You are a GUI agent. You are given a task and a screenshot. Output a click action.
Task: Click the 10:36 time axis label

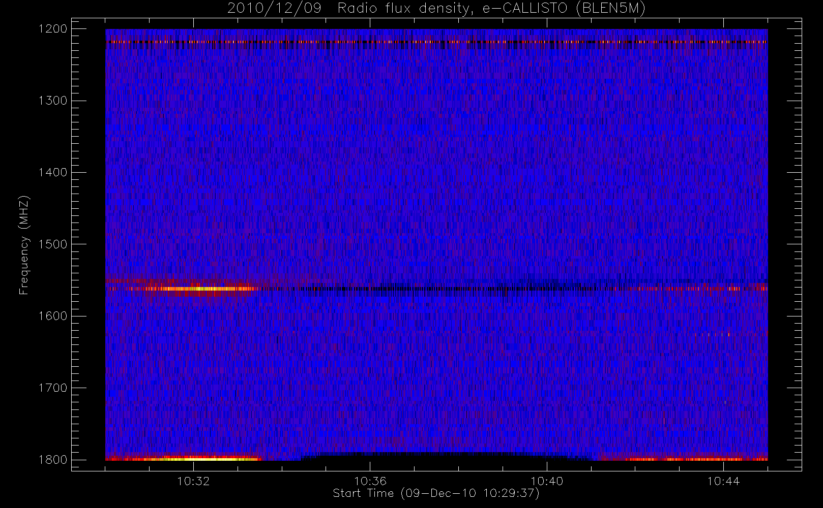[370, 481]
